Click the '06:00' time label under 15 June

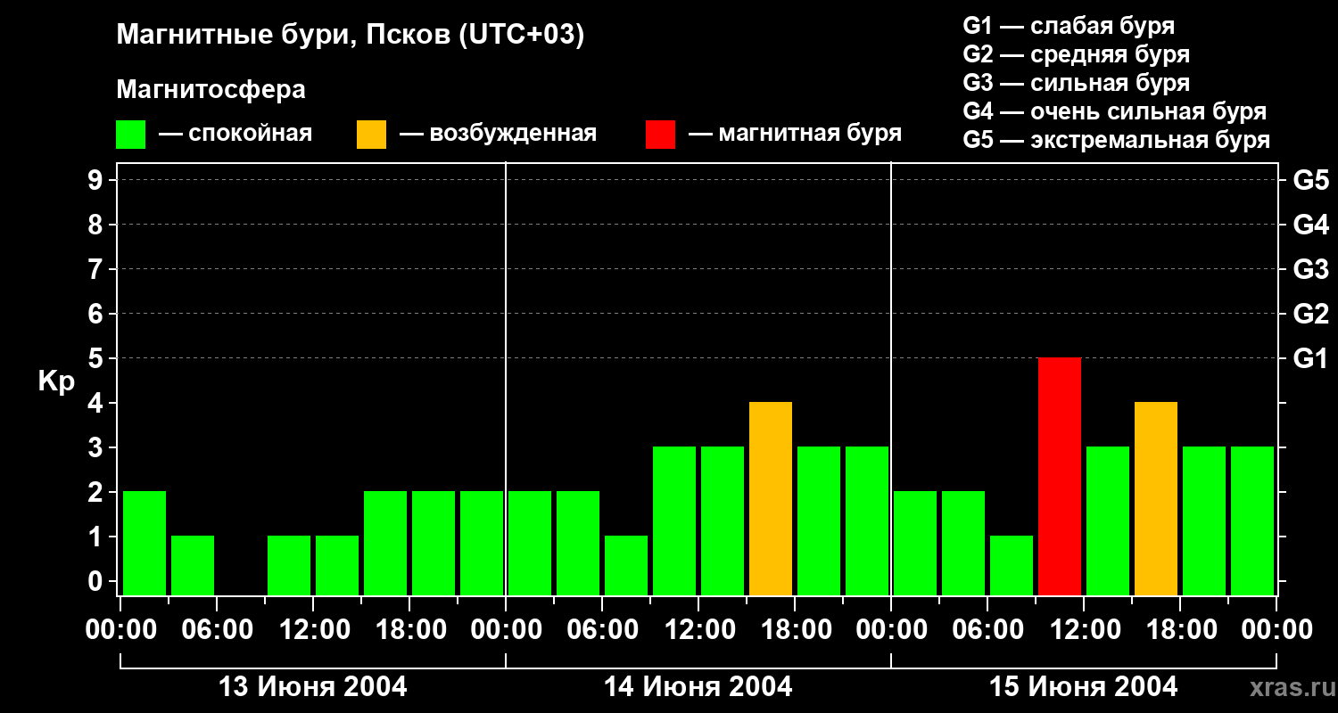click(987, 629)
